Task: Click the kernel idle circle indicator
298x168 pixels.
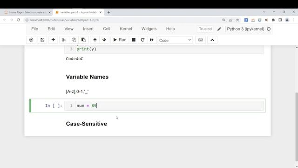Action: [x=269, y=29]
